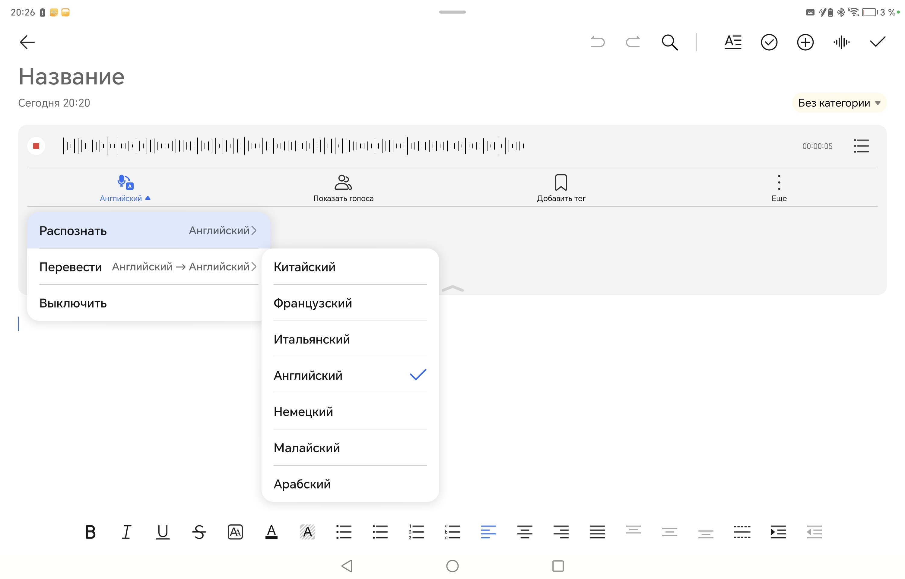Choose Французский from the language list
Screen dimensions: 905x579
pos(313,303)
